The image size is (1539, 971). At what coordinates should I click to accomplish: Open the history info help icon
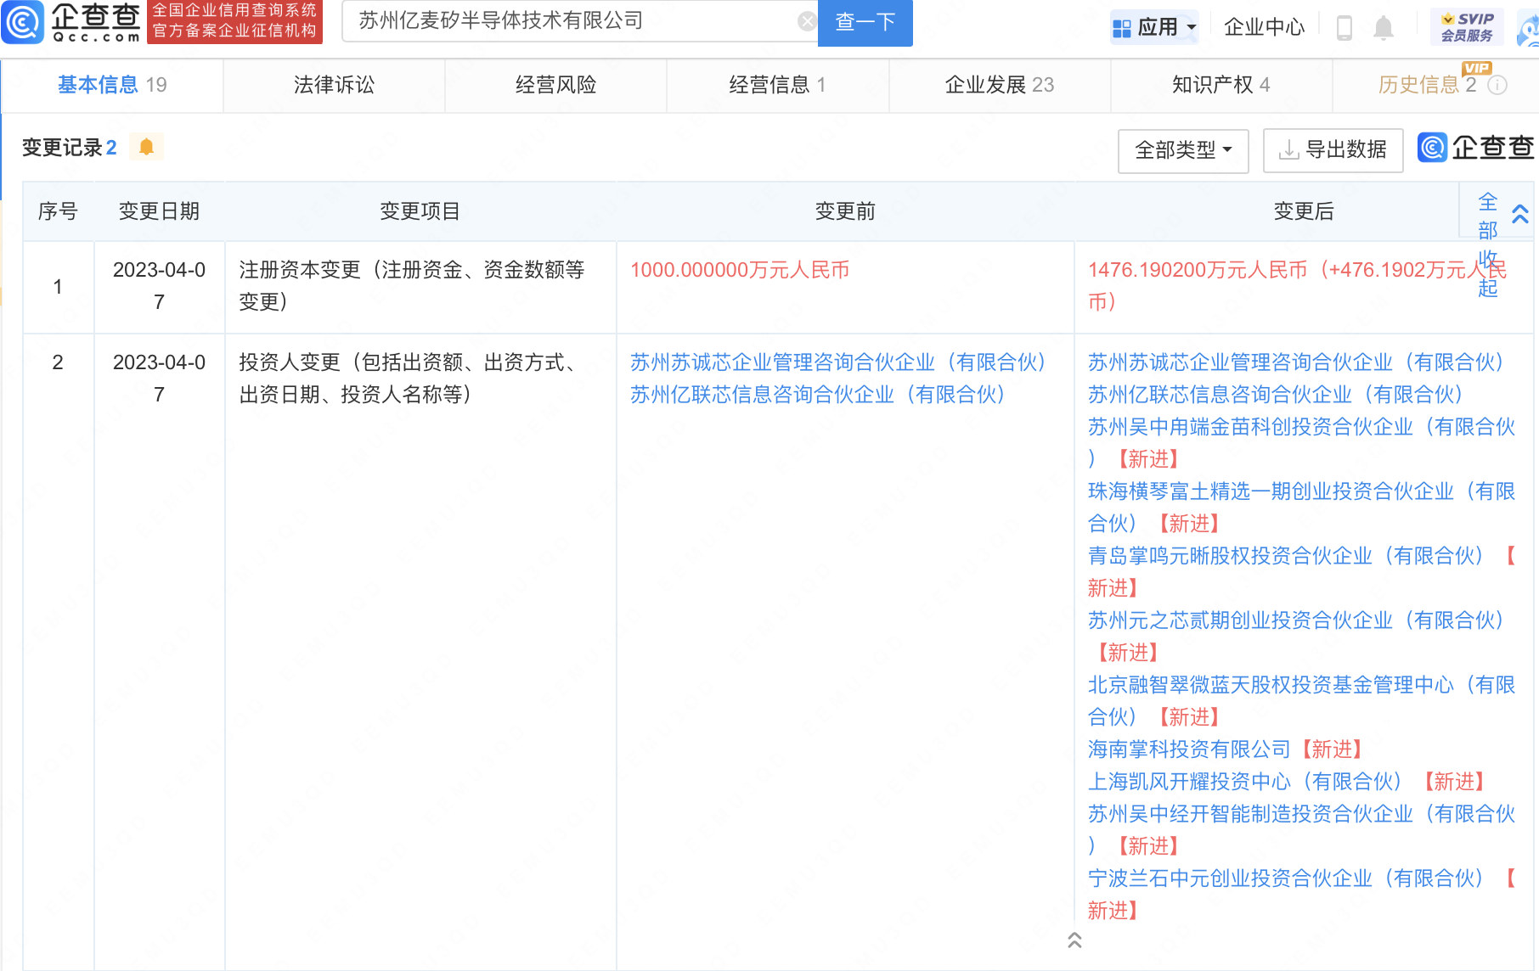pyautogui.click(x=1498, y=85)
